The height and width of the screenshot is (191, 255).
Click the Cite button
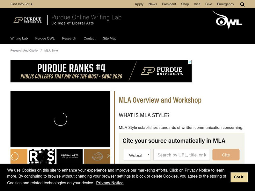pos(226,155)
